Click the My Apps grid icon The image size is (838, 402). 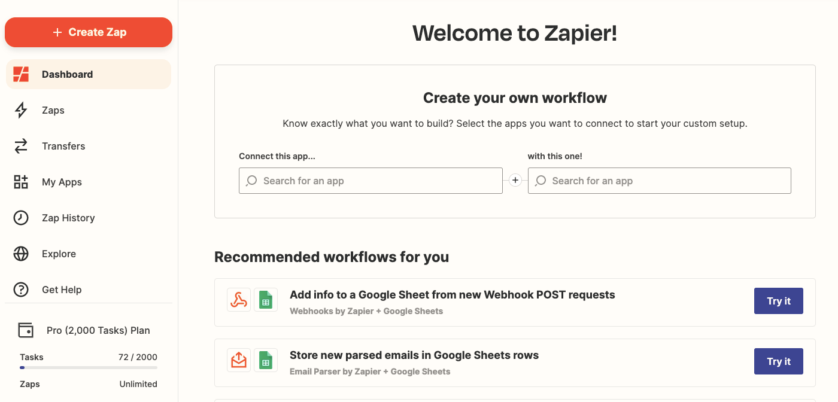[21, 182]
